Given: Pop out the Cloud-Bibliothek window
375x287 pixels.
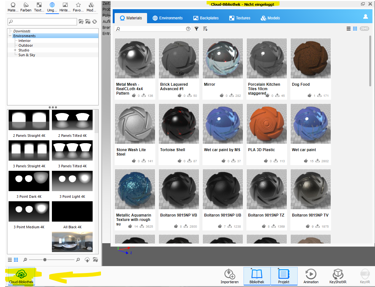Looking at the screenshot, I should [363, 4].
